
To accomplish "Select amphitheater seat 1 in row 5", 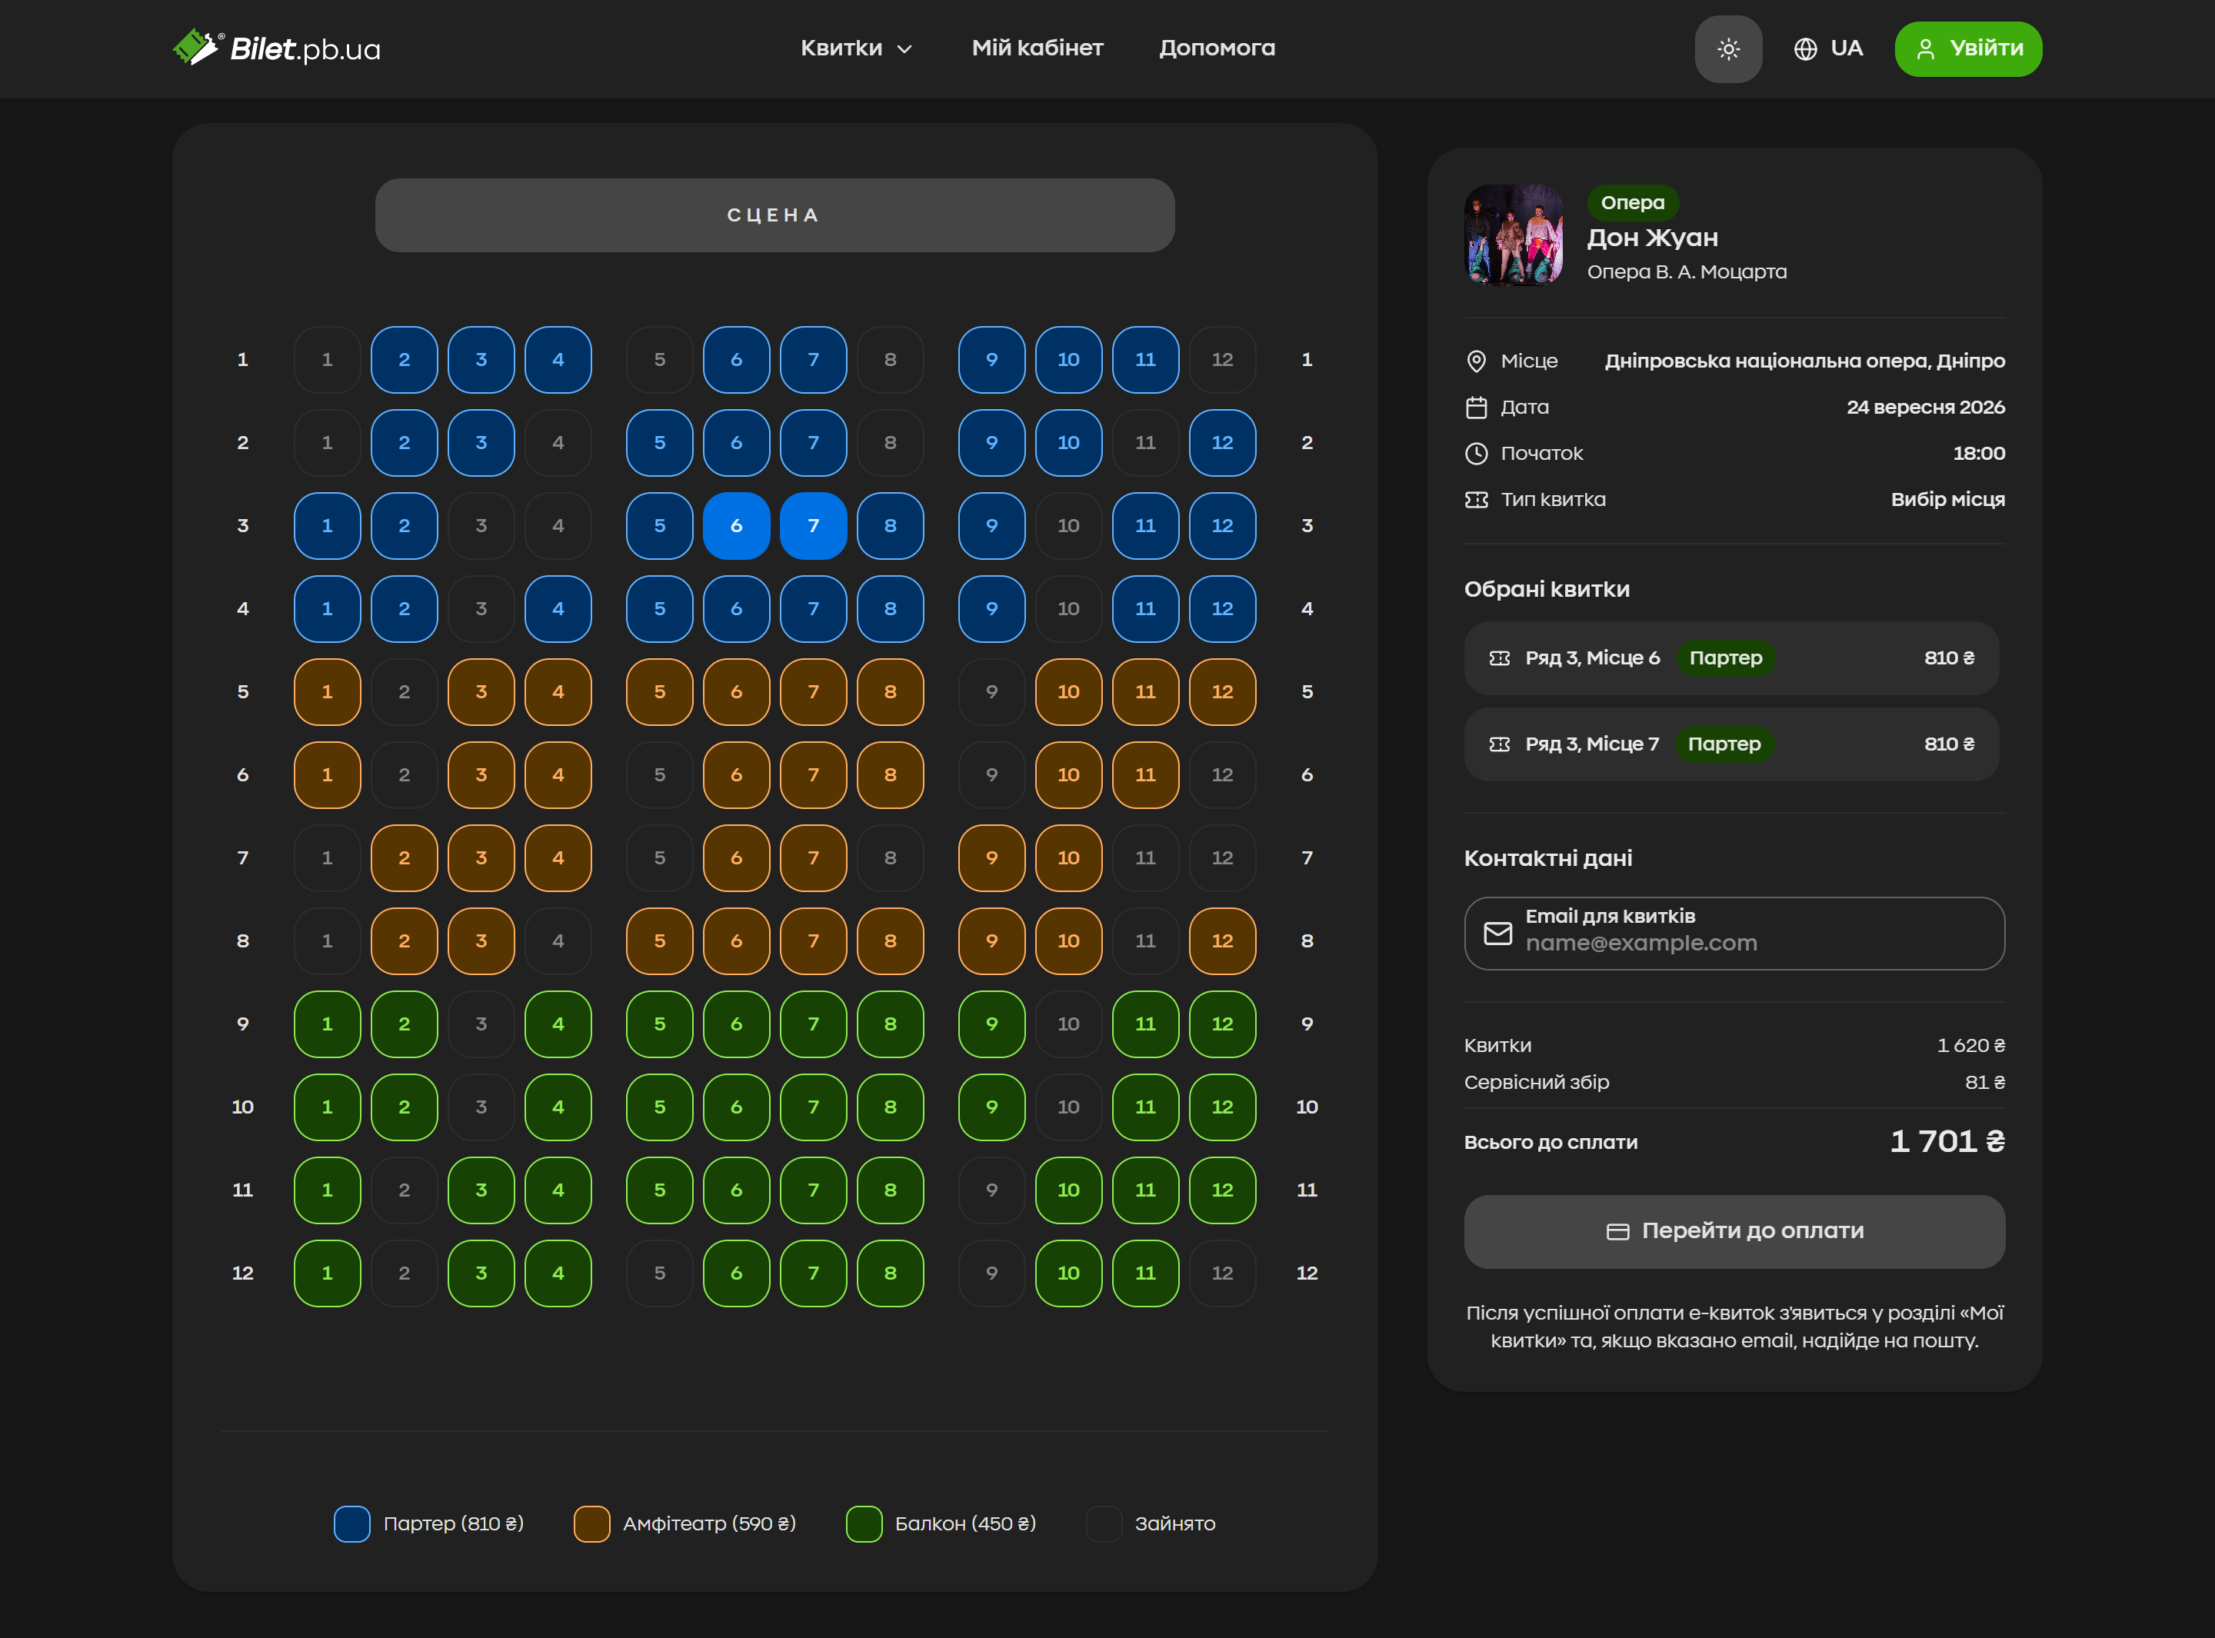I will tap(327, 692).
